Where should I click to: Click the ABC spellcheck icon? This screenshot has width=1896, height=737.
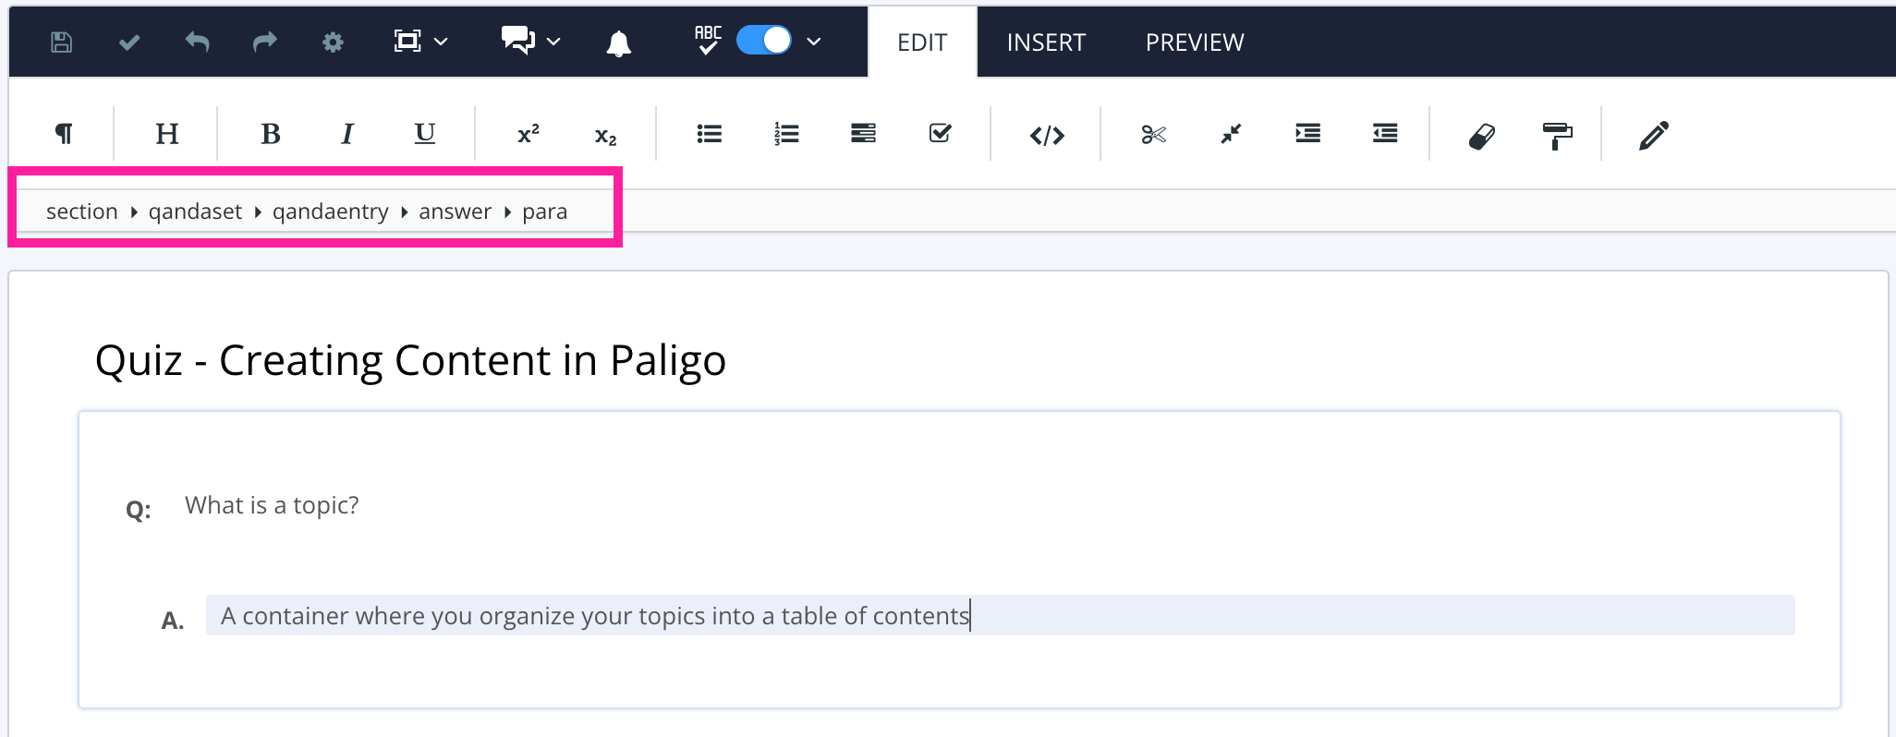[x=708, y=40]
